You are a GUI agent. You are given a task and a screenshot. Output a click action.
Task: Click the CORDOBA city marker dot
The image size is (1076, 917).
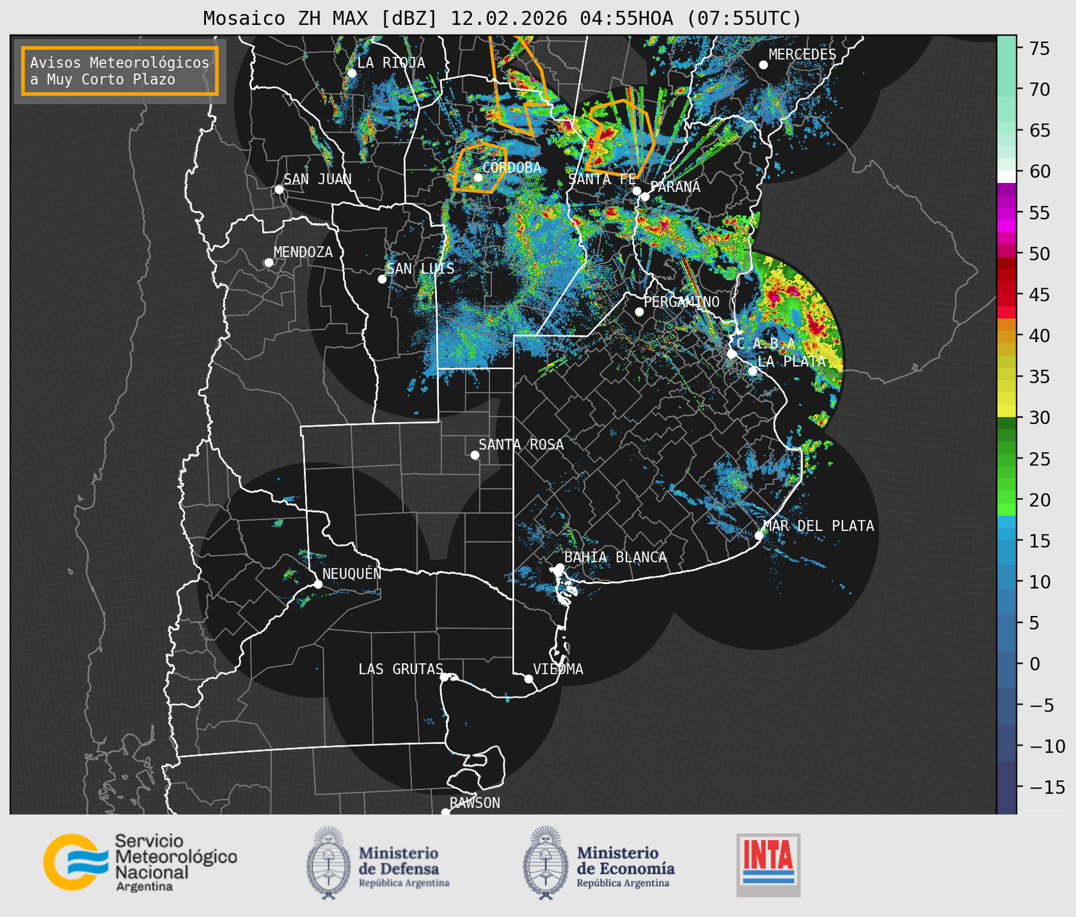pyautogui.click(x=478, y=177)
